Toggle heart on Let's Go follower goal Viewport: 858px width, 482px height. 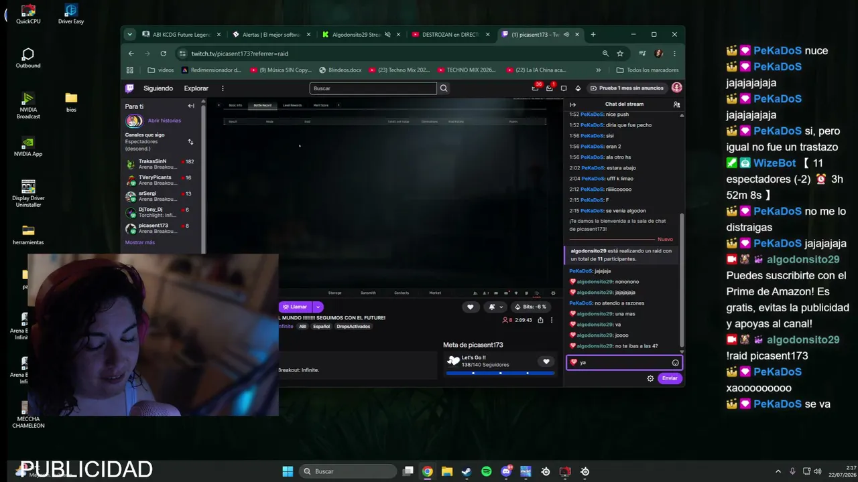546,361
